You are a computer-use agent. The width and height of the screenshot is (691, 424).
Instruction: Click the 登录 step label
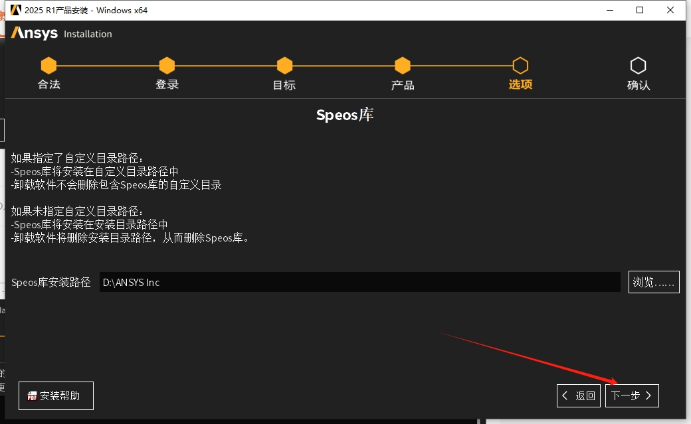167,84
